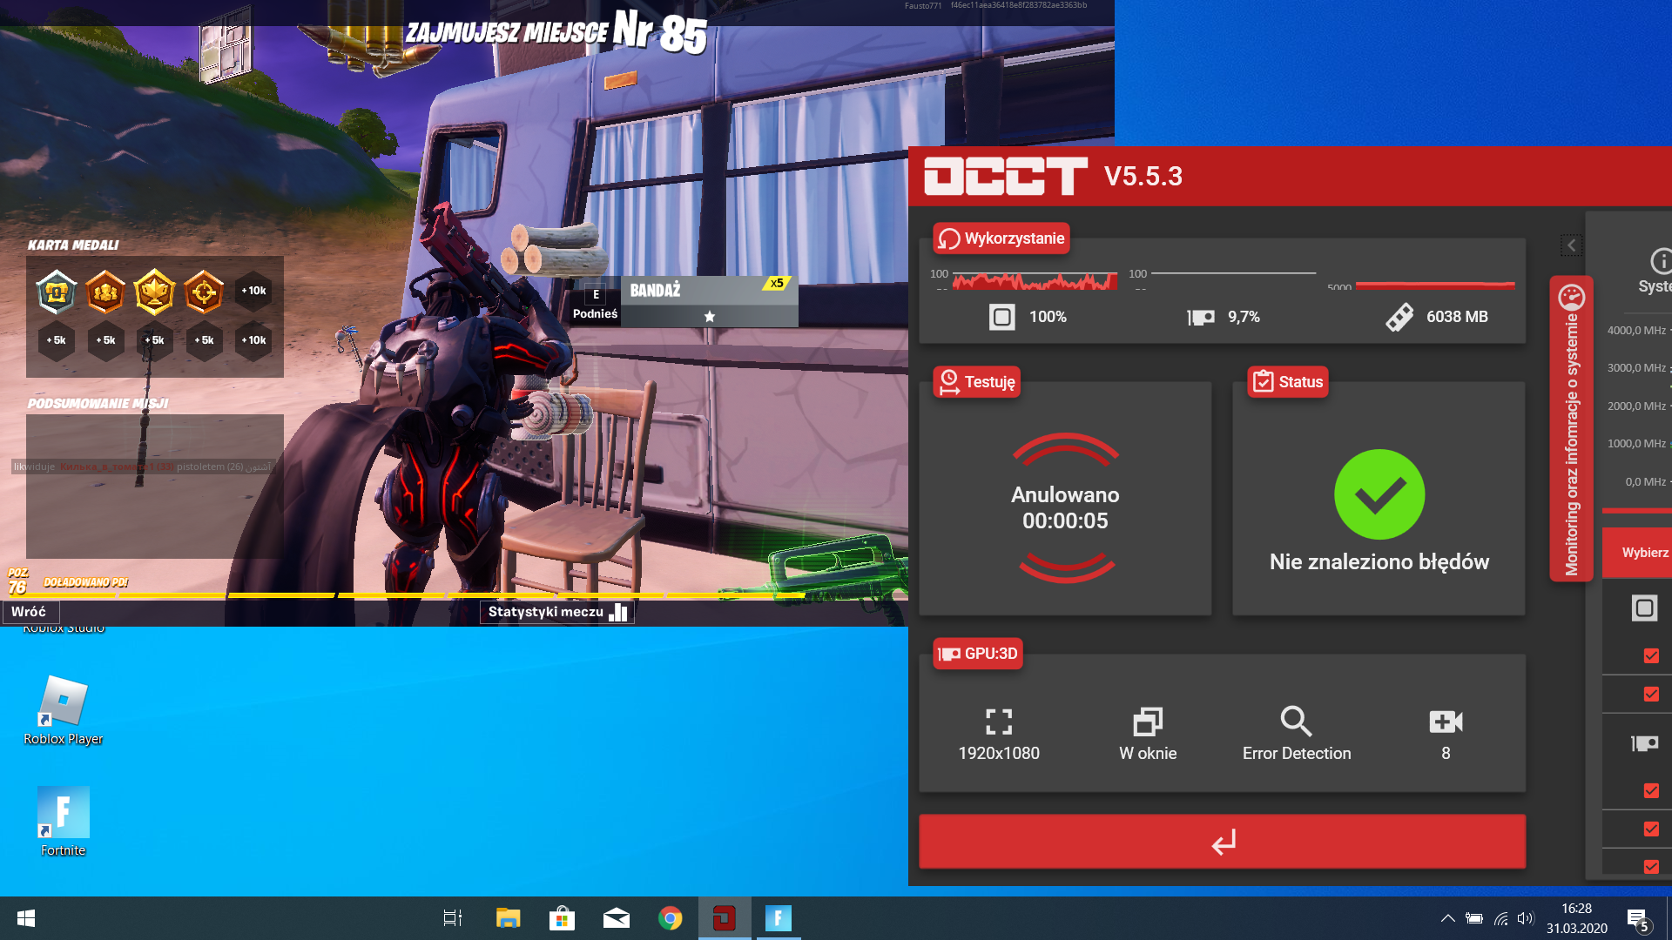This screenshot has width=1672, height=940.
Task: Click the E Podnieś pickup prompt
Action: [596, 304]
